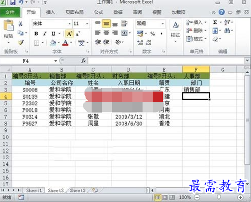
Task: Click the Fill down icon
Action: (x=215, y=31)
